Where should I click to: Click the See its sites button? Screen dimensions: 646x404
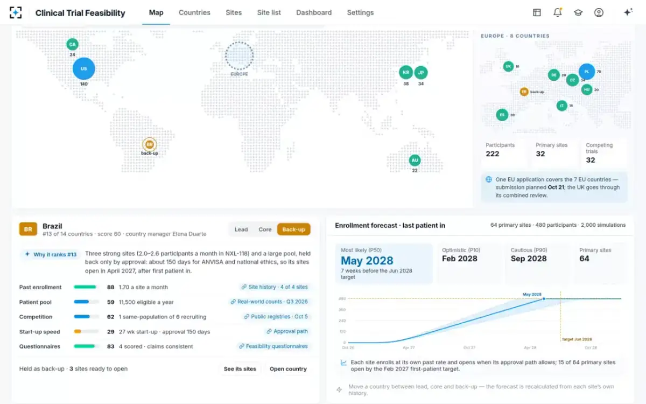[x=240, y=369]
